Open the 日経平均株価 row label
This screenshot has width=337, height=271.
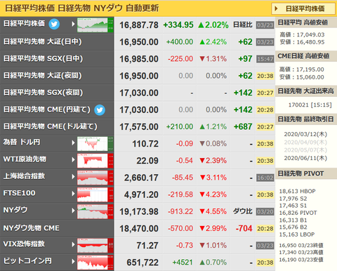(24, 23)
